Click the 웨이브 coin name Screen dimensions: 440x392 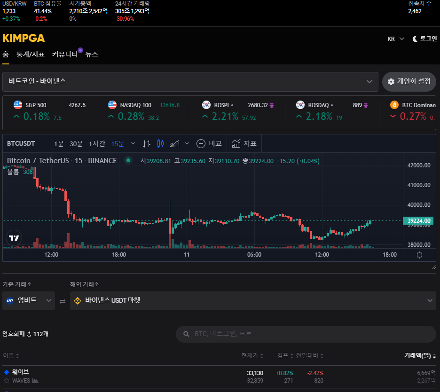(x=21, y=372)
